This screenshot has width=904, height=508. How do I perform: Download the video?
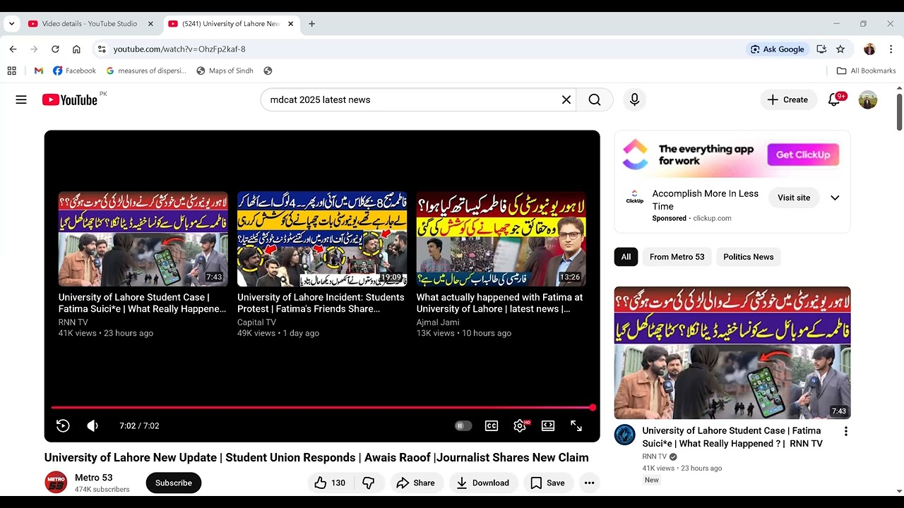pos(483,483)
